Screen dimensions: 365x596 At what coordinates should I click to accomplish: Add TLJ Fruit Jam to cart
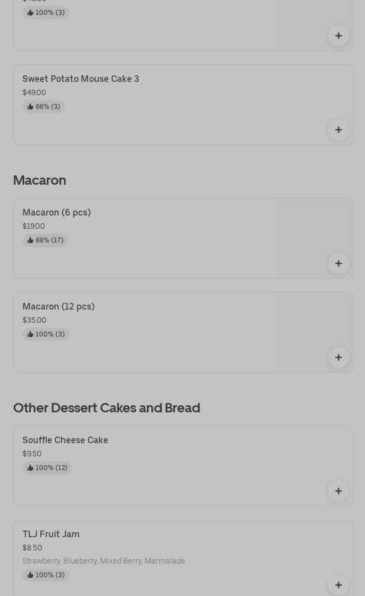pos(338,584)
